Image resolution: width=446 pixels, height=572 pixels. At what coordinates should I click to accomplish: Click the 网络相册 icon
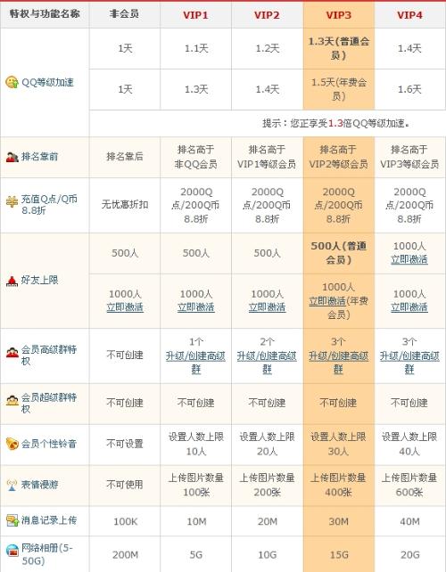[x=12, y=550]
